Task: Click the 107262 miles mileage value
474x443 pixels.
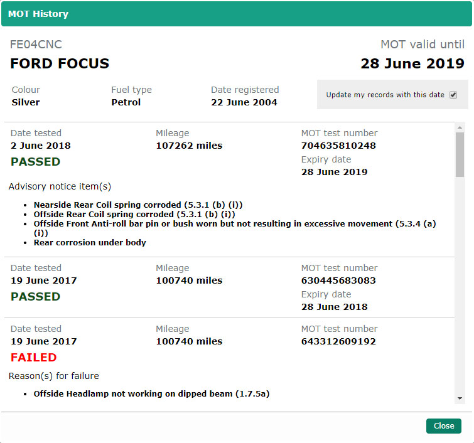Action: (189, 146)
